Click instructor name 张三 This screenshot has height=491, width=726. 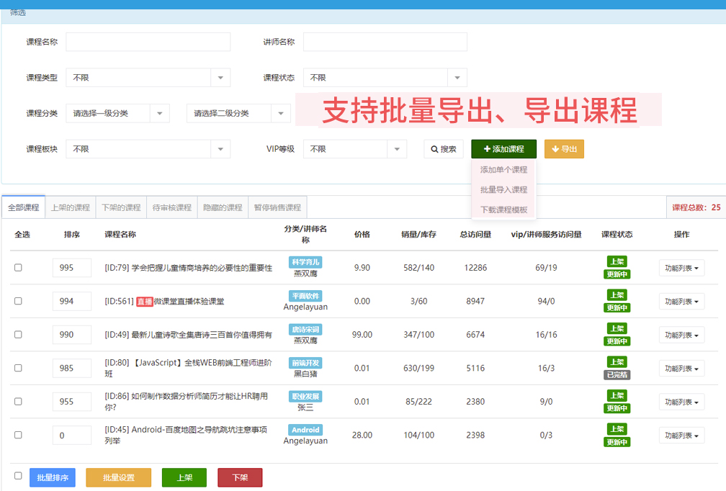[305, 407]
